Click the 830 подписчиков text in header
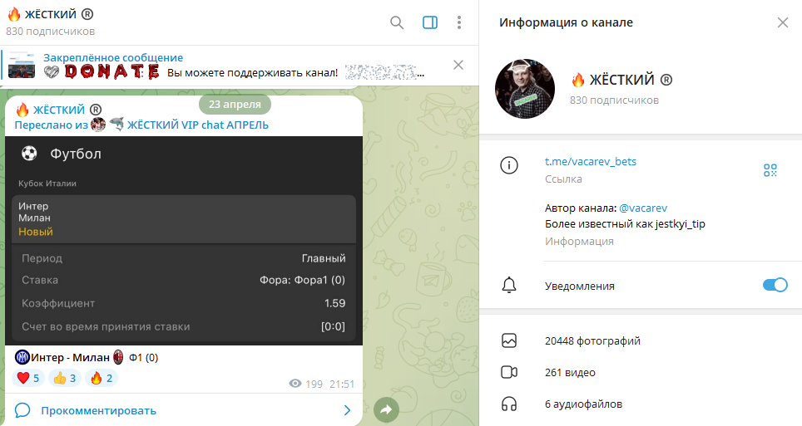Image resolution: width=802 pixels, height=426 pixels. coord(50,32)
